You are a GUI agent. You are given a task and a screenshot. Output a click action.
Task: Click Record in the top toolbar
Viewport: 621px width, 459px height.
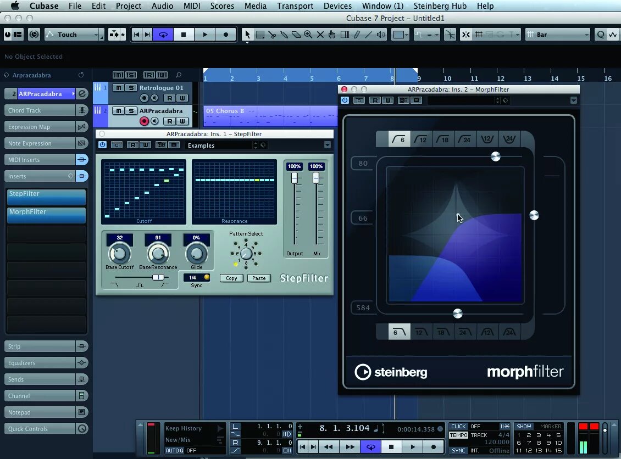pos(226,35)
